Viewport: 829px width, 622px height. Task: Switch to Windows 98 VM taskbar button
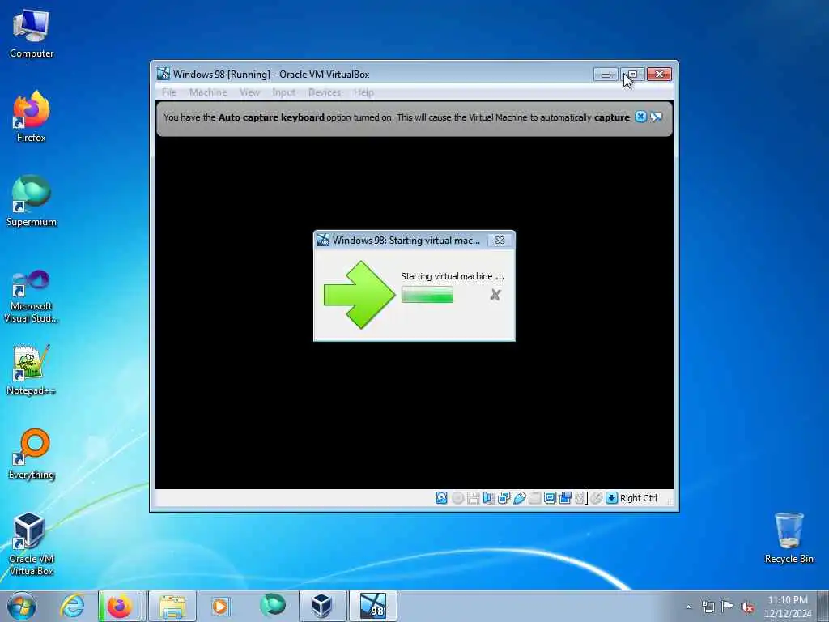click(372, 606)
